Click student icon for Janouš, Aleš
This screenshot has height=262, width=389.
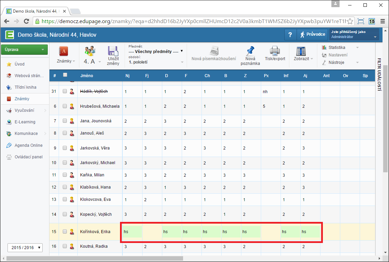click(x=72, y=133)
